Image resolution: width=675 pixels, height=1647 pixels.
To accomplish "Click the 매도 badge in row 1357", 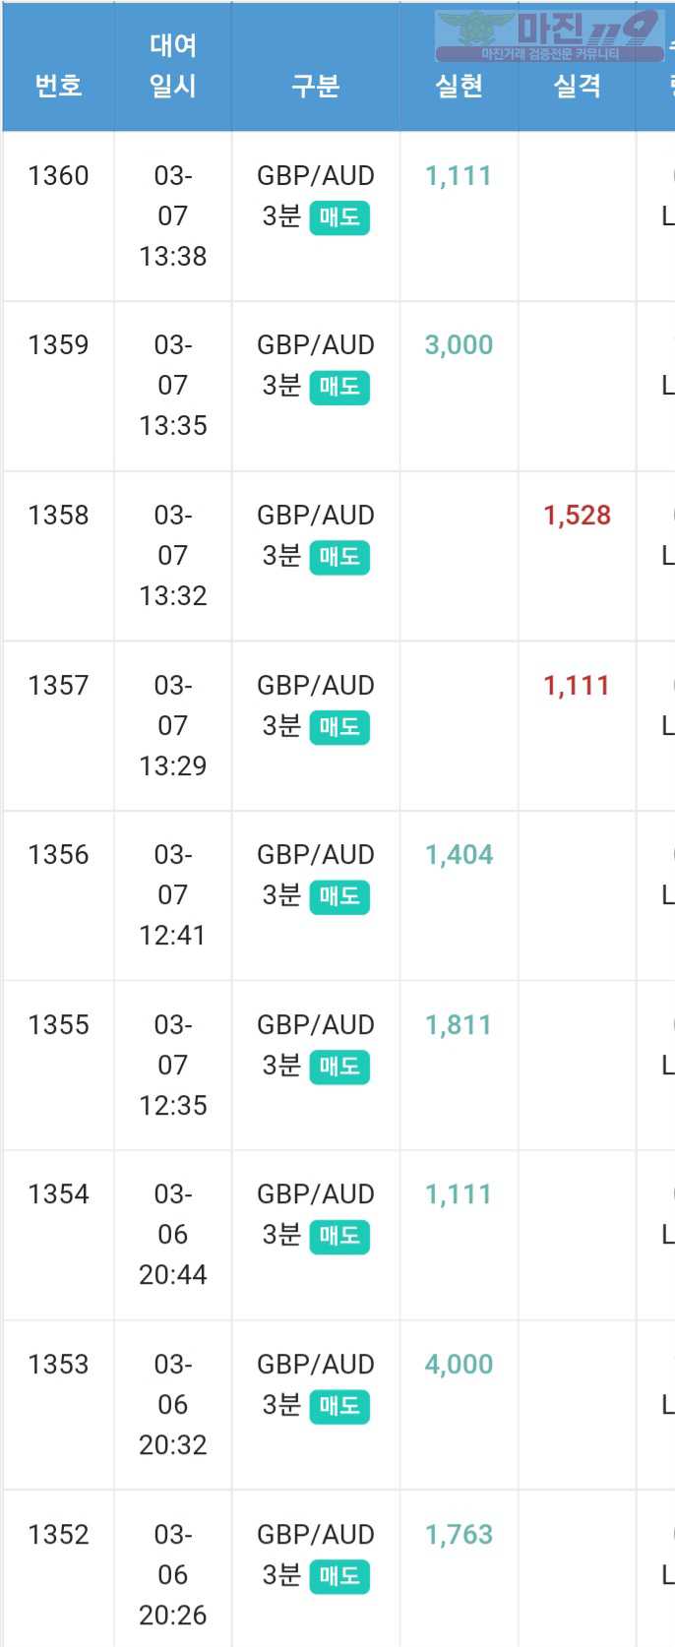I will [339, 727].
